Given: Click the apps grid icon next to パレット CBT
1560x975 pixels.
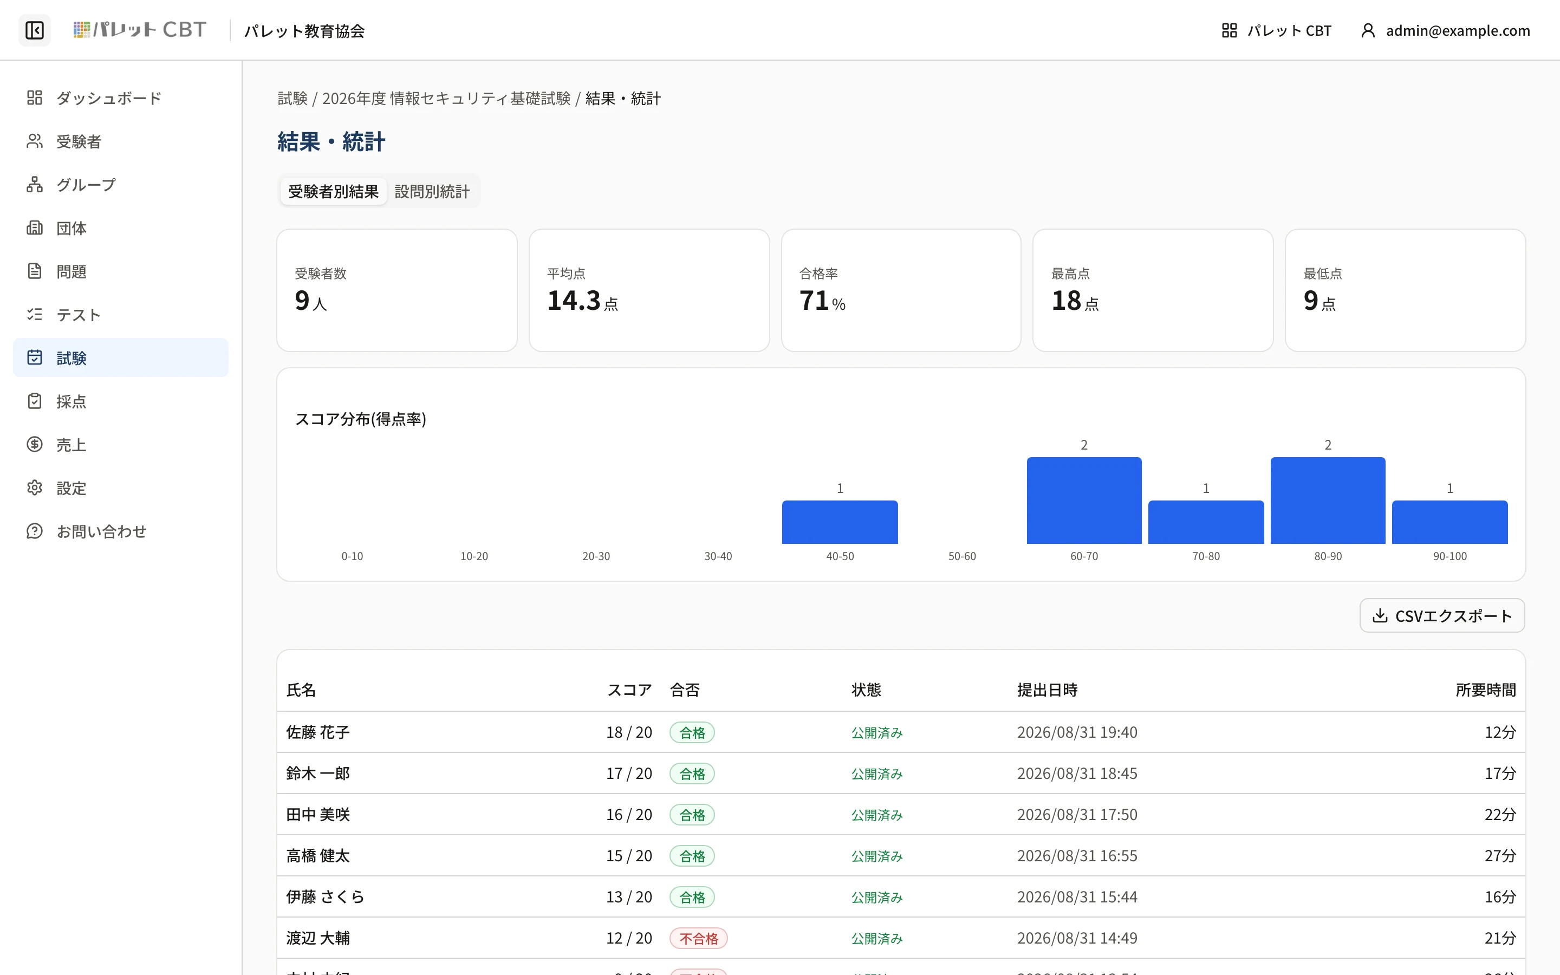Looking at the screenshot, I should 1229,30.
